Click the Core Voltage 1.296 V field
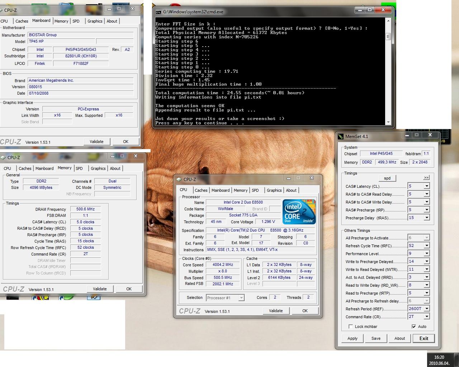This screenshot has width=459, height=367. coord(268,222)
